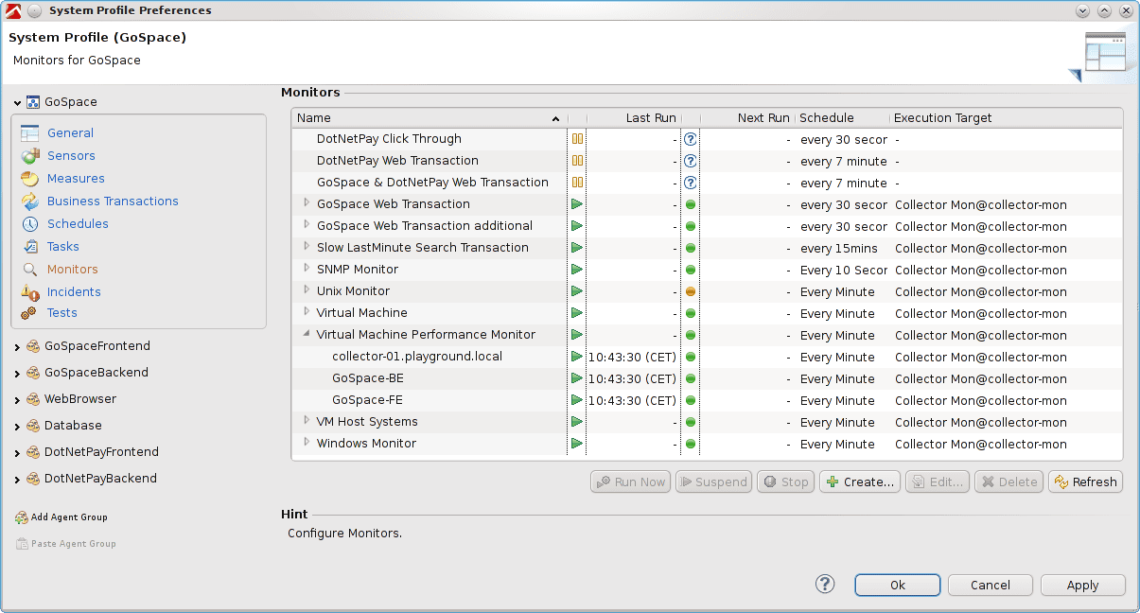This screenshot has height=613, width=1140.
Task: Sort by the Last Run column header
Action: coord(634,118)
